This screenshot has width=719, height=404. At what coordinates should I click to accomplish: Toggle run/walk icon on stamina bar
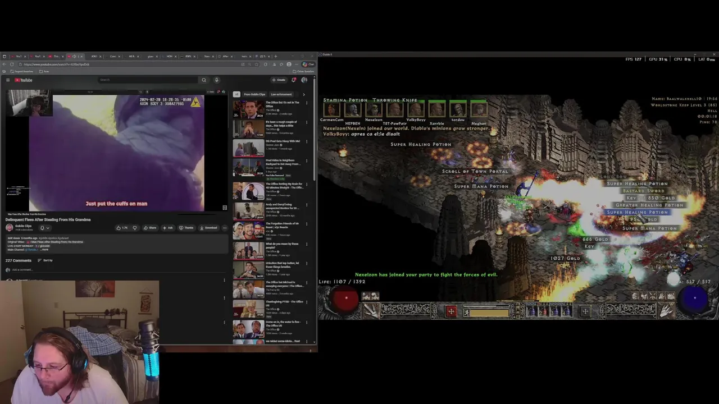[x=467, y=312]
